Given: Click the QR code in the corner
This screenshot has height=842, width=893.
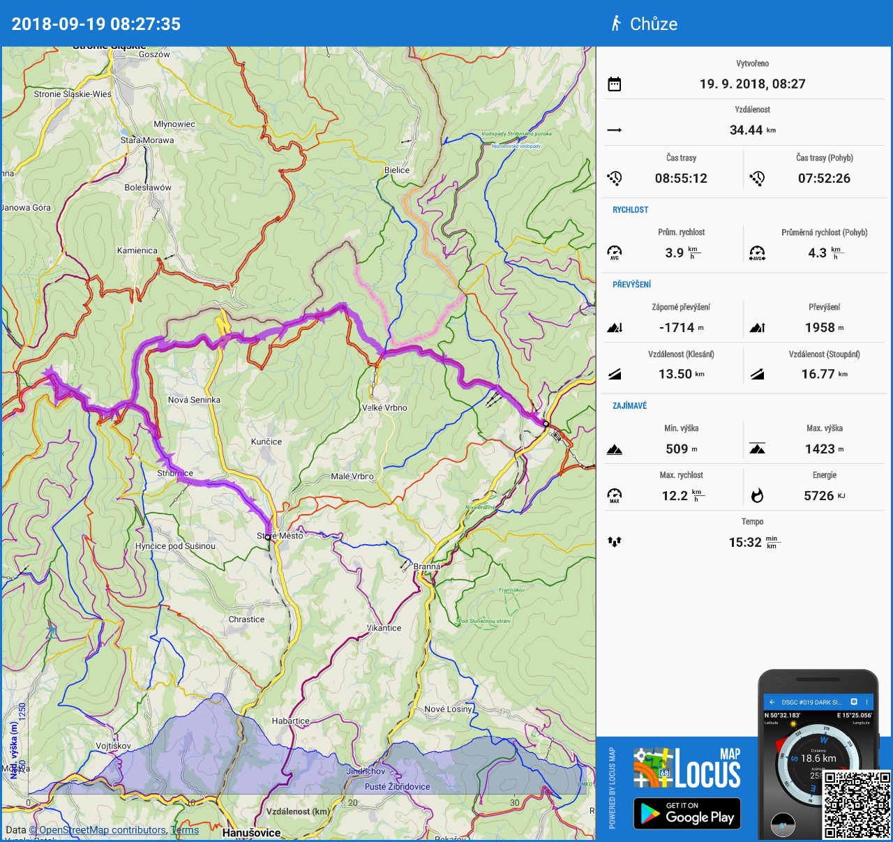Looking at the screenshot, I should tap(857, 804).
